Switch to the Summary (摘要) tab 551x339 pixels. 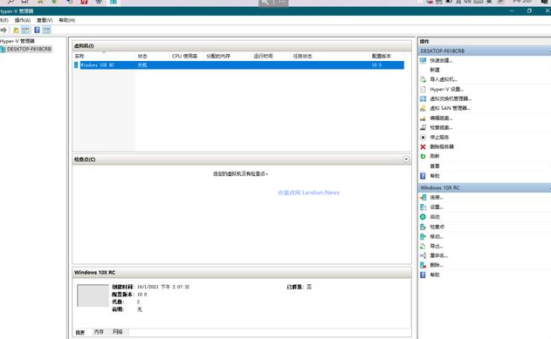tap(80, 332)
